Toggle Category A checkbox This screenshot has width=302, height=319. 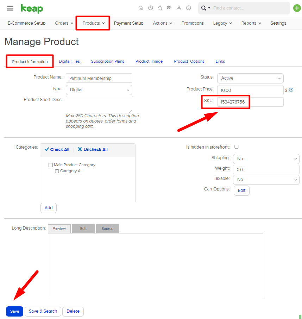(x=57, y=171)
